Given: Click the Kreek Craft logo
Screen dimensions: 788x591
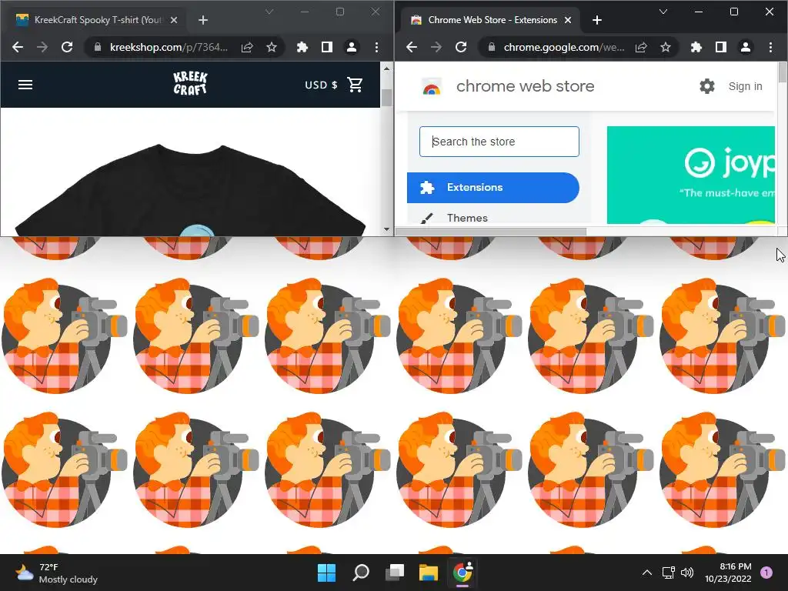Looking at the screenshot, I should [x=190, y=83].
